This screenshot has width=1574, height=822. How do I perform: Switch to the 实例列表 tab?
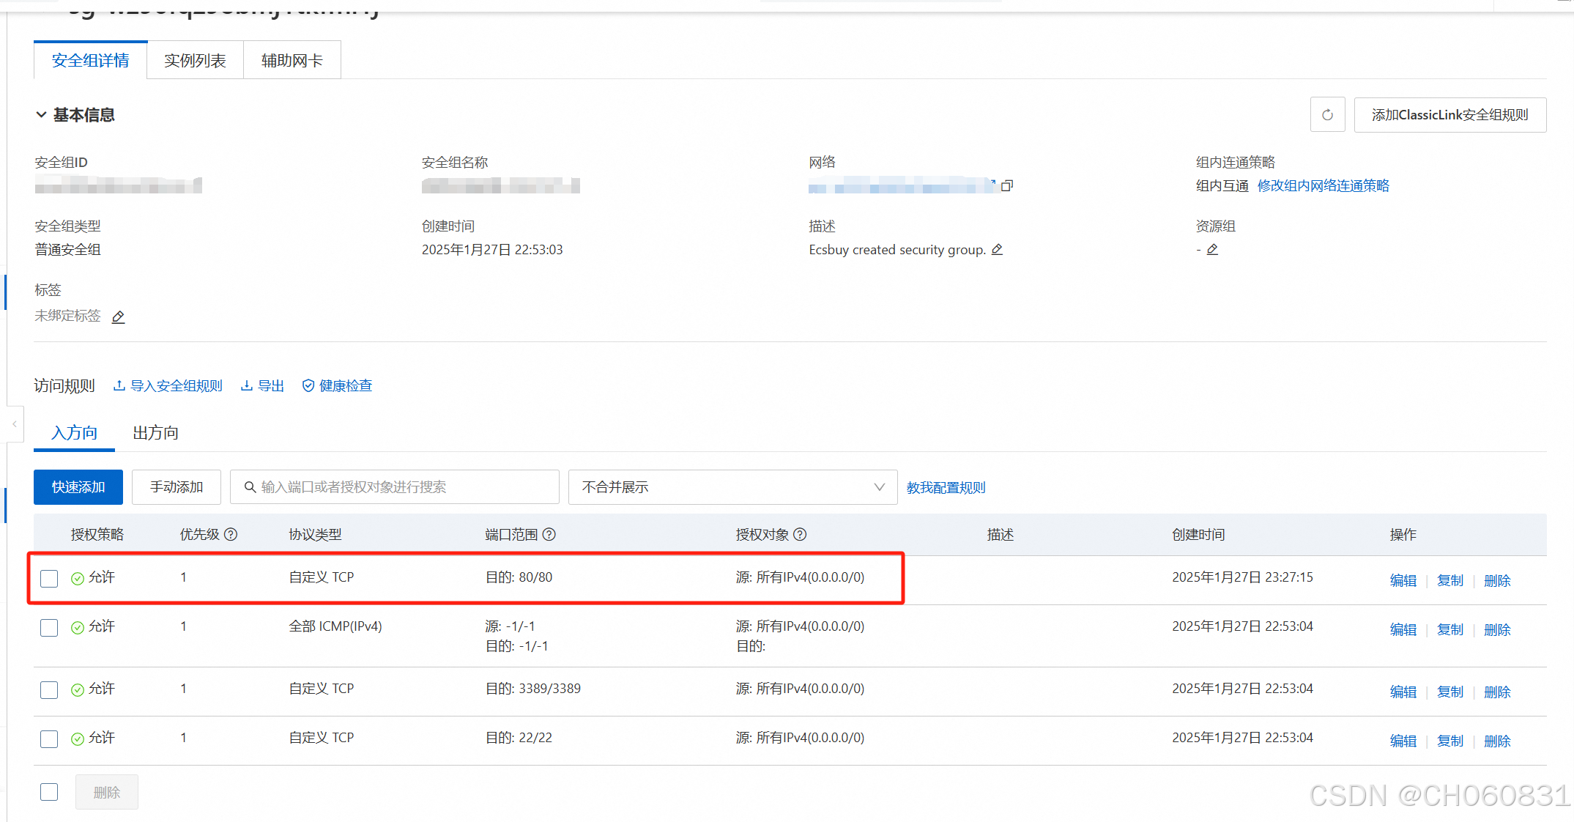pos(195,60)
